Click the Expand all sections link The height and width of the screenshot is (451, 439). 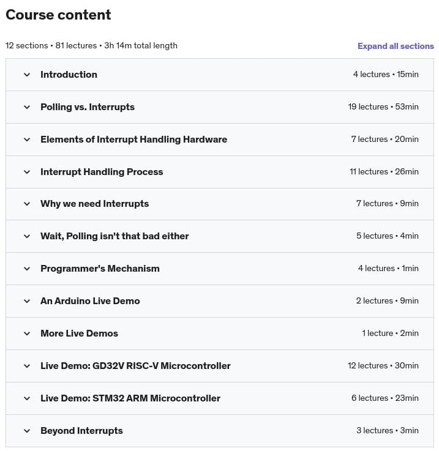pyautogui.click(x=396, y=46)
